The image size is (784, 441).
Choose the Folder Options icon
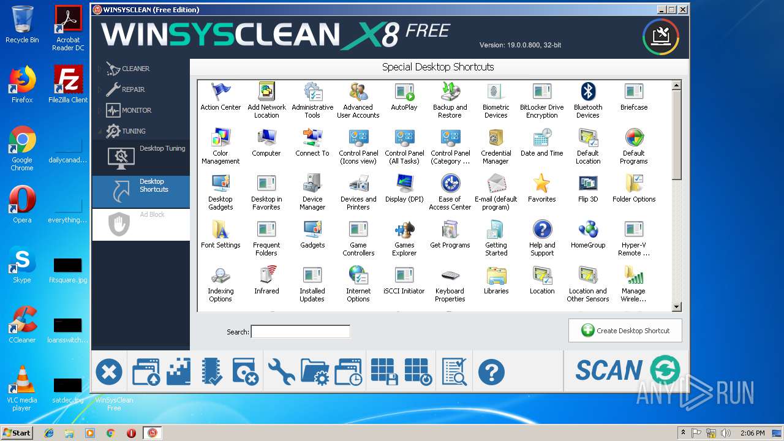point(634,184)
